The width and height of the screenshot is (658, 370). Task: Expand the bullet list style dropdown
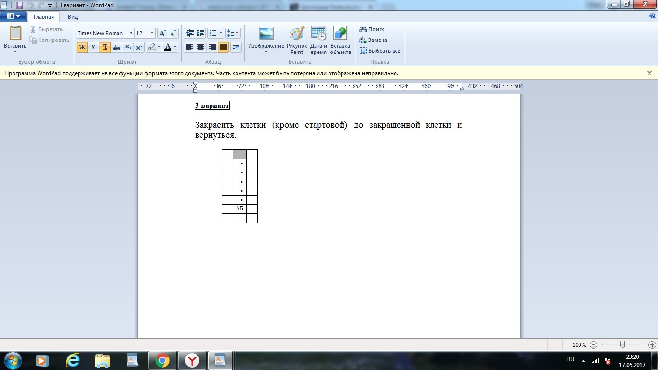(221, 33)
